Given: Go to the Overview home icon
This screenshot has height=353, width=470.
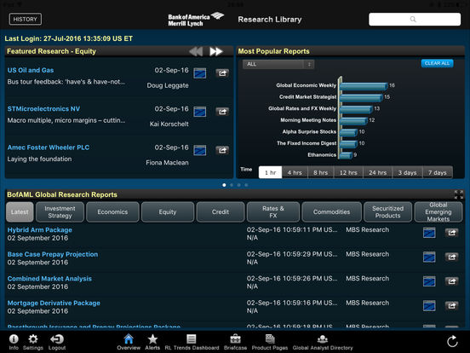Looking at the screenshot, I should point(129,342).
